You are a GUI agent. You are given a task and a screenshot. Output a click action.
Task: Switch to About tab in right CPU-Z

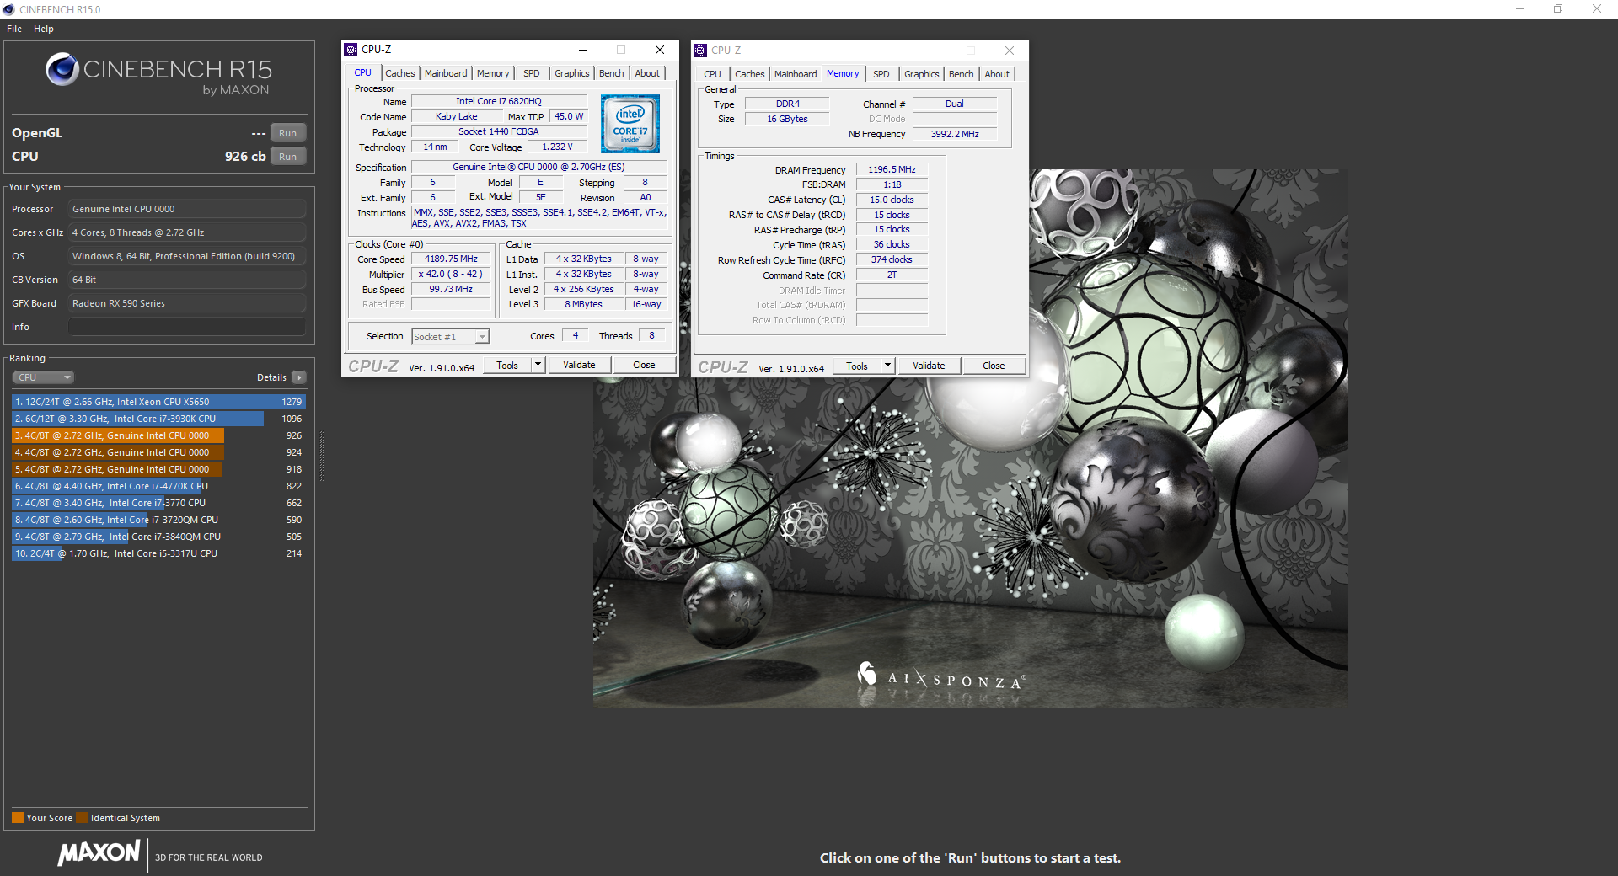point(997,74)
